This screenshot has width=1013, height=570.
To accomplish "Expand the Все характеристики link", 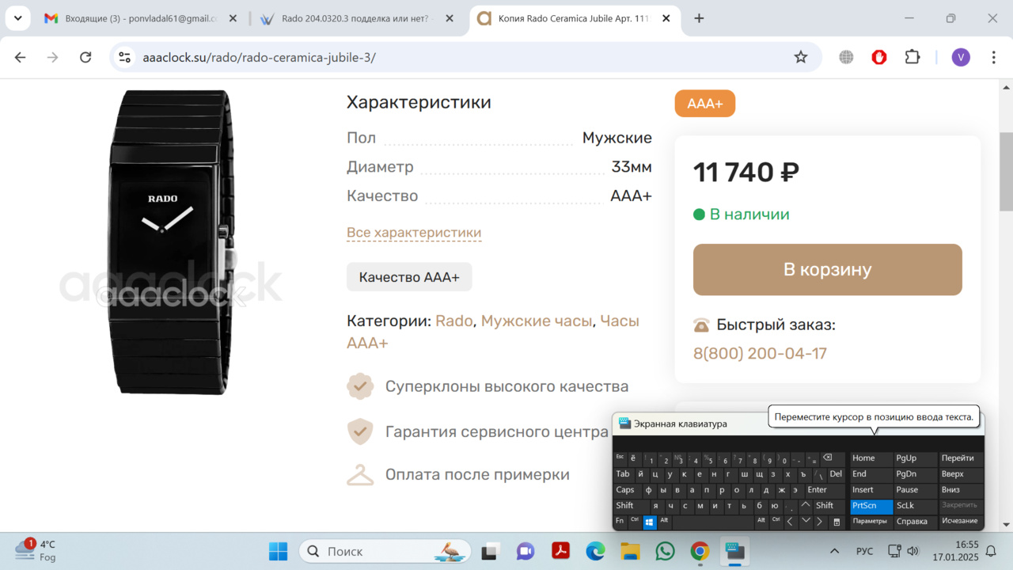I will pos(414,233).
